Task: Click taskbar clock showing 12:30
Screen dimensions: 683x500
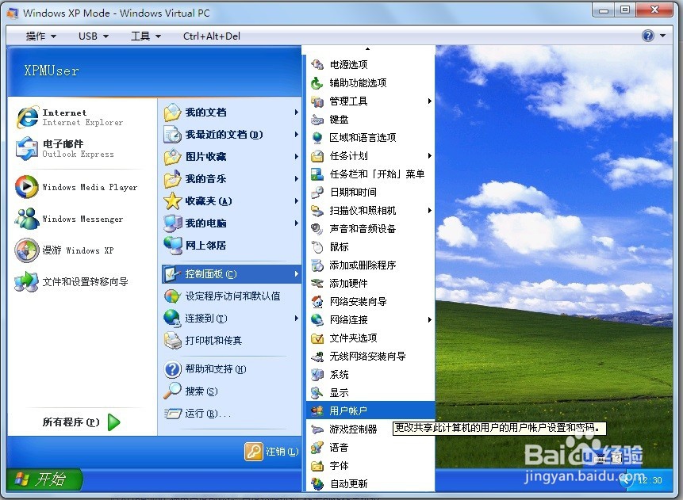Action: click(650, 480)
